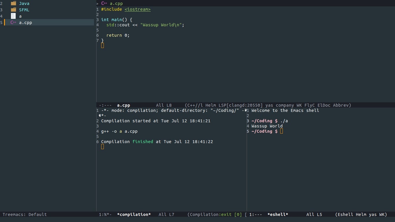Click 'All L8' position in a.cpp mode line
The width and height of the screenshot is (395, 222).
pos(164,105)
